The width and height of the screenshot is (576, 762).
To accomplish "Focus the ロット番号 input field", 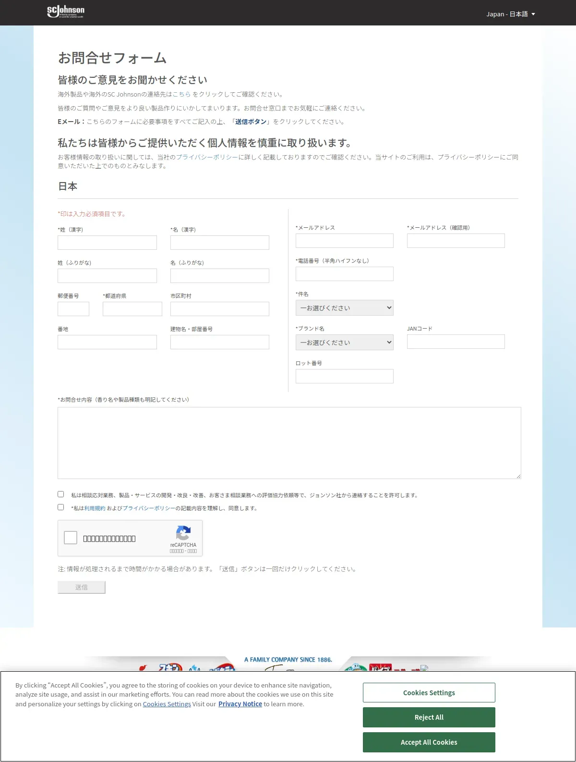I will [x=345, y=376].
